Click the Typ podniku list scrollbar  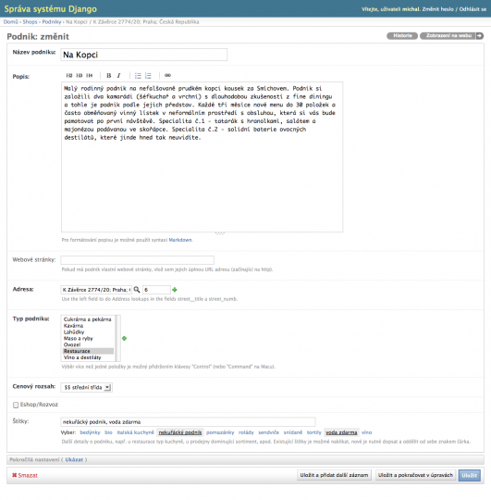pos(117,338)
